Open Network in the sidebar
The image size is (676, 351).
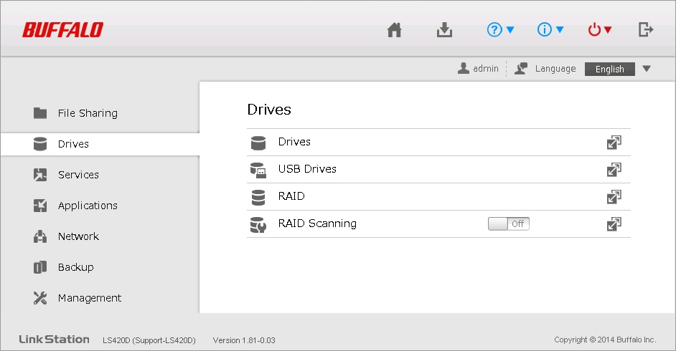point(78,236)
